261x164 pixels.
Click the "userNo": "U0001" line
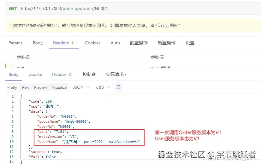[56, 127]
